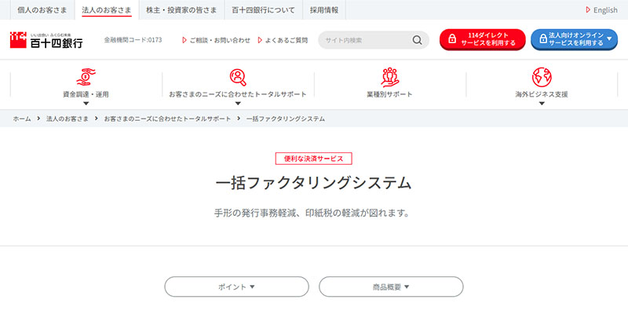Switch to 個人のお客さま tab
The width and height of the screenshot is (628, 314).
pyautogui.click(x=42, y=10)
